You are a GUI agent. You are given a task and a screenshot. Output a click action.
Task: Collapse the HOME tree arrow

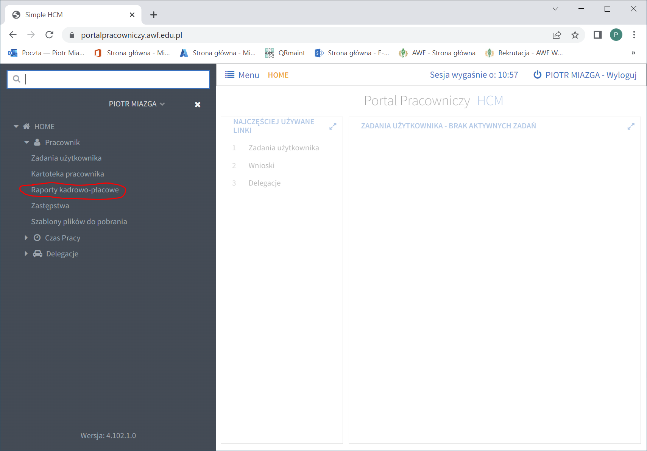(16, 126)
